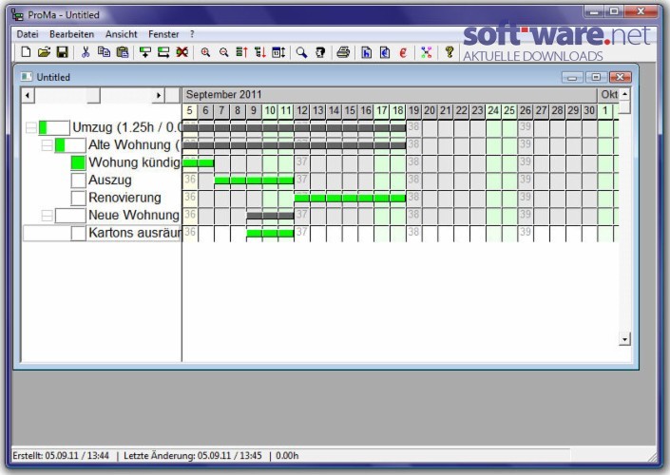This screenshot has width=670, height=475.
Task: Collapse the Alte Wohnung tree node
Action: 47,145
